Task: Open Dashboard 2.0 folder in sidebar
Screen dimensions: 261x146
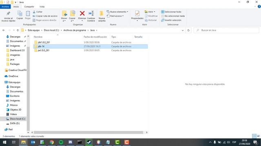Action: [17, 50]
